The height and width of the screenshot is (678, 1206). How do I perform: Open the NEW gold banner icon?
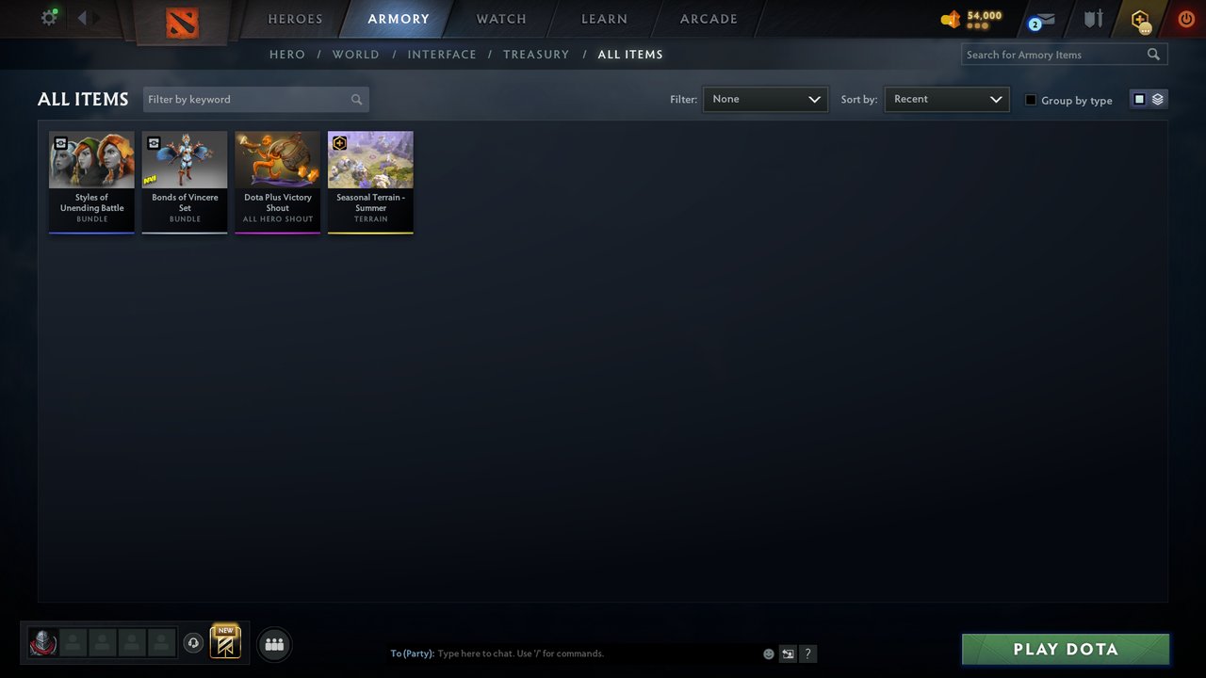point(225,642)
